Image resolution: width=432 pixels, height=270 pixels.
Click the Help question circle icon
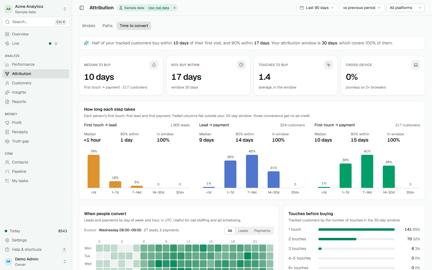(x=7, y=250)
